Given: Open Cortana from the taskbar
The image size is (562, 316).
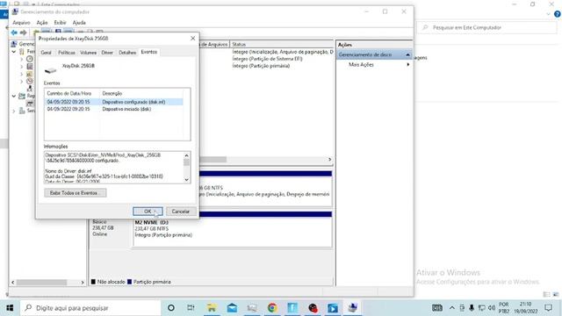Looking at the screenshot, I should click(171, 308).
